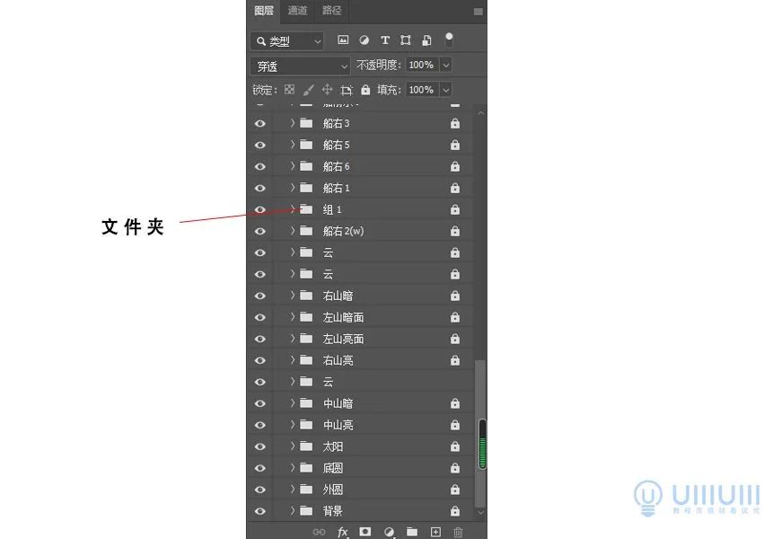
Task: Click the link layers chain icon
Action: tap(319, 532)
